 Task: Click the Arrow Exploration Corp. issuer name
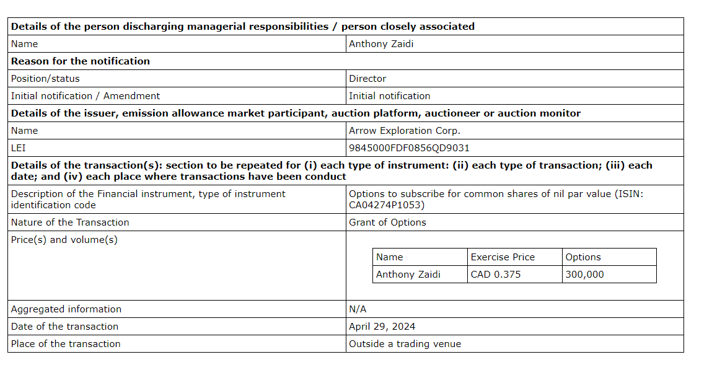pyautogui.click(x=405, y=131)
